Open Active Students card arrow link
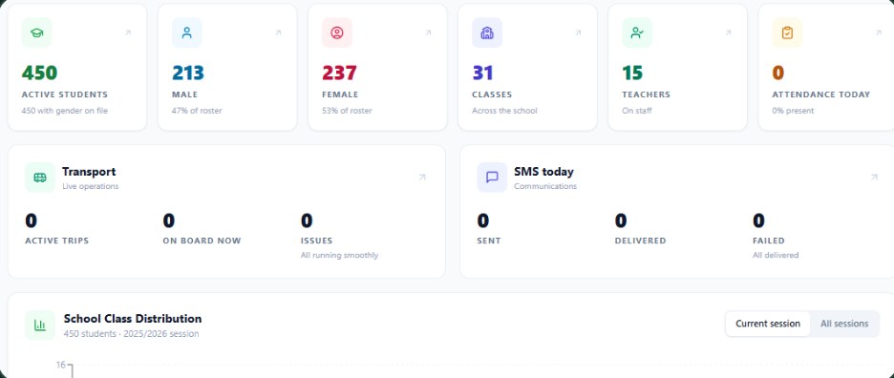The height and width of the screenshot is (378, 894). tap(128, 33)
